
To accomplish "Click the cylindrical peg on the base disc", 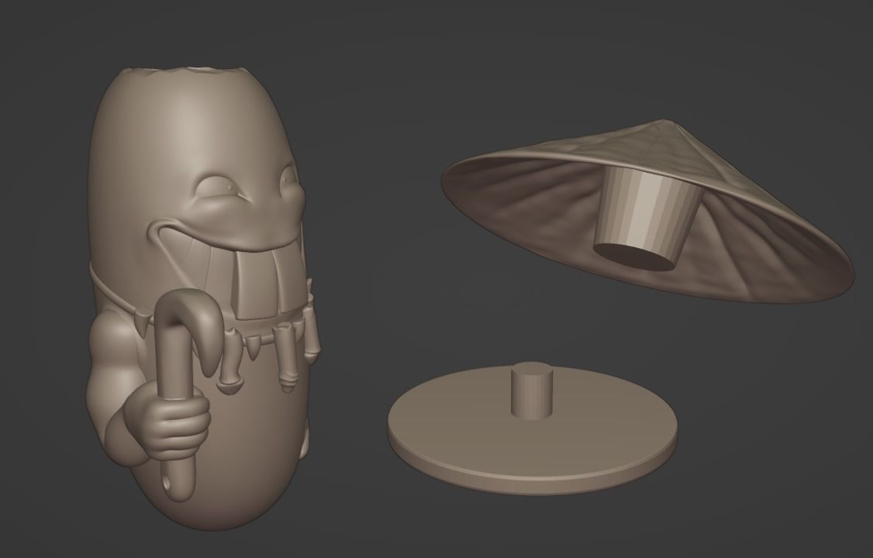I will [532, 391].
